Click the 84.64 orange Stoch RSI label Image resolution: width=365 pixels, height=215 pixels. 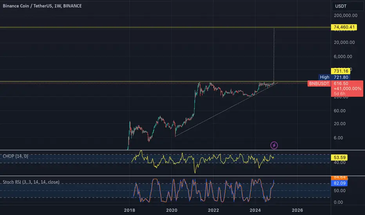point(340,177)
